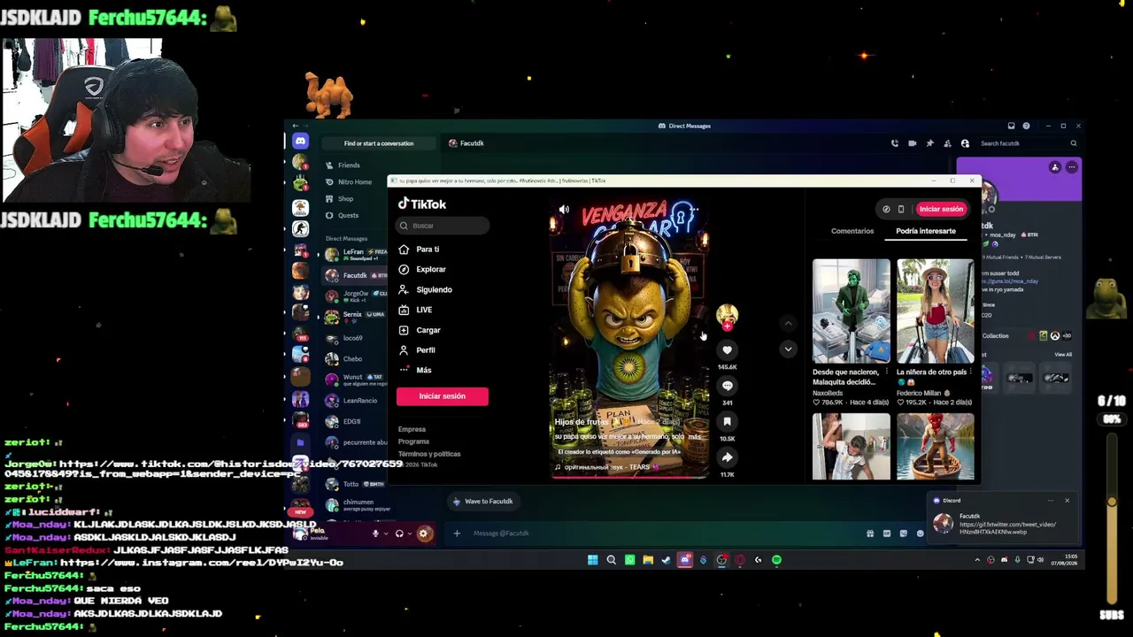1133x637 pixels.
Task: Click the TikTok Buscar search field
Action: pos(443,226)
